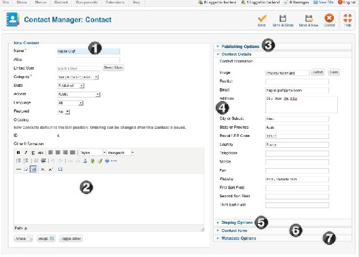The width and height of the screenshot is (359, 257).
Task: Click the Article button below editor
Action: point(23,239)
